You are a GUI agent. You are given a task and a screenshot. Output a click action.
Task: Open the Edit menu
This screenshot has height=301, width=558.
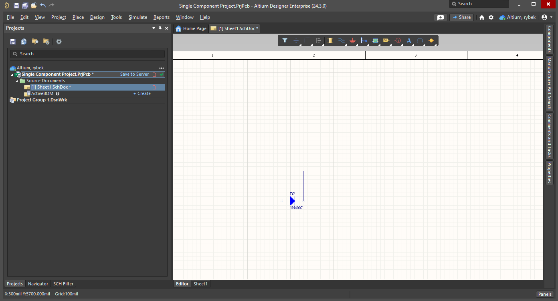click(x=24, y=17)
